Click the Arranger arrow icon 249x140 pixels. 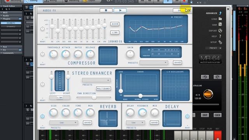click(x=220, y=13)
